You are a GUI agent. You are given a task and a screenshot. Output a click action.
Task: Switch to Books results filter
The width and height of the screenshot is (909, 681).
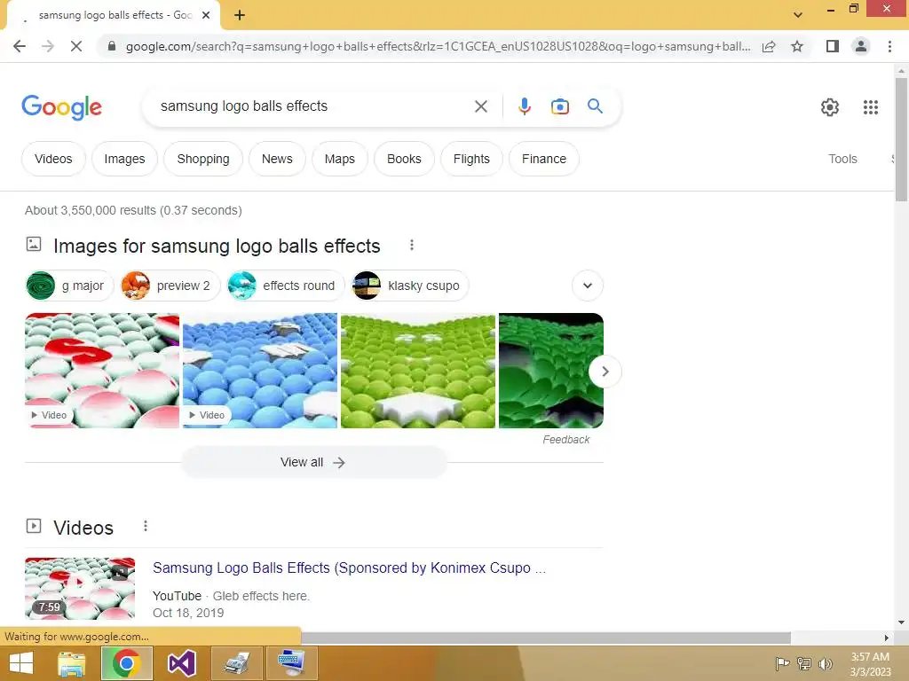click(x=404, y=159)
